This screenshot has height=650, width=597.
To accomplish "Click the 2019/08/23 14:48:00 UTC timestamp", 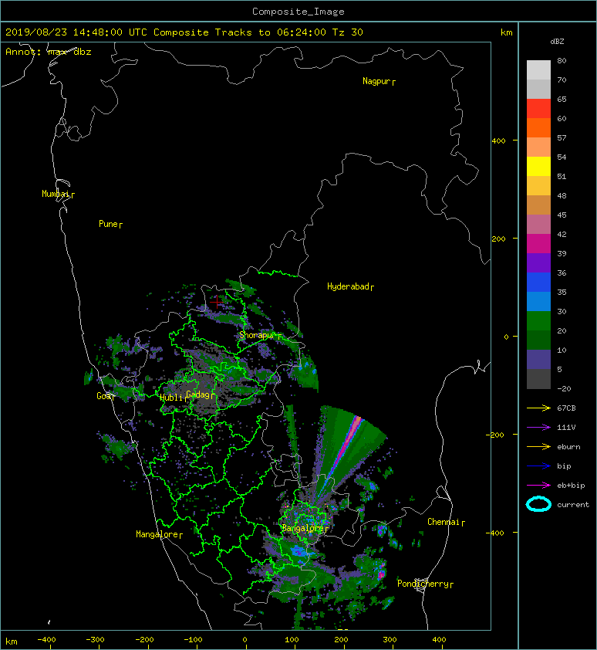I will click(76, 32).
